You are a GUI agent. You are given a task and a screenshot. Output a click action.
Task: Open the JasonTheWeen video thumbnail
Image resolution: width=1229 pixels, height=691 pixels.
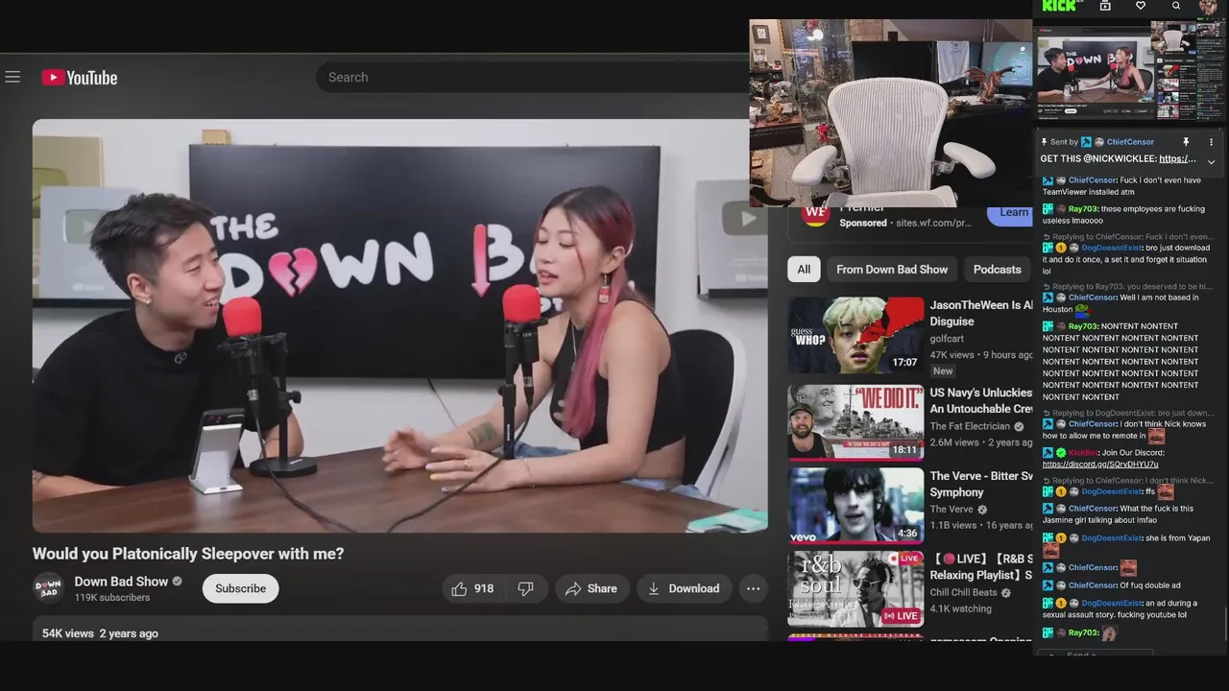tap(855, 335)
